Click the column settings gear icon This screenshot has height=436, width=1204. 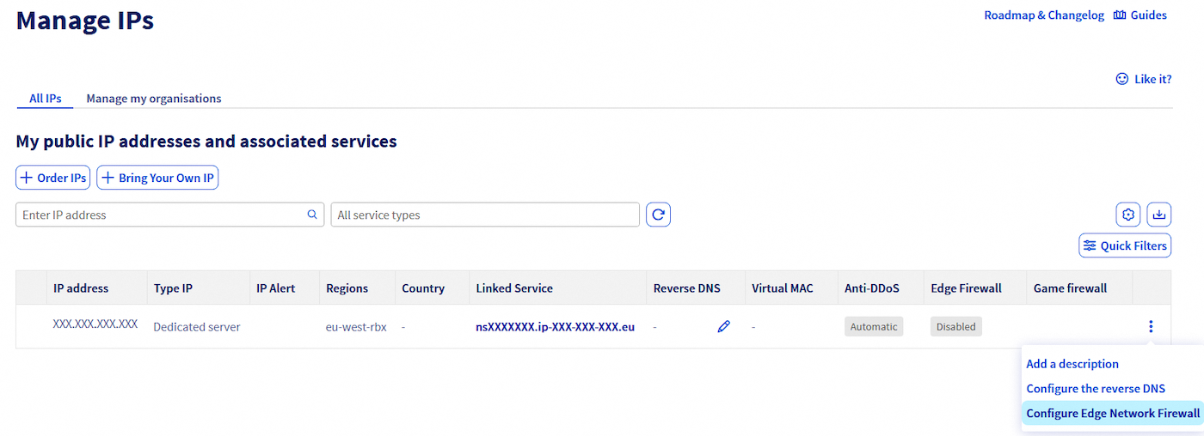(1128, 215)
